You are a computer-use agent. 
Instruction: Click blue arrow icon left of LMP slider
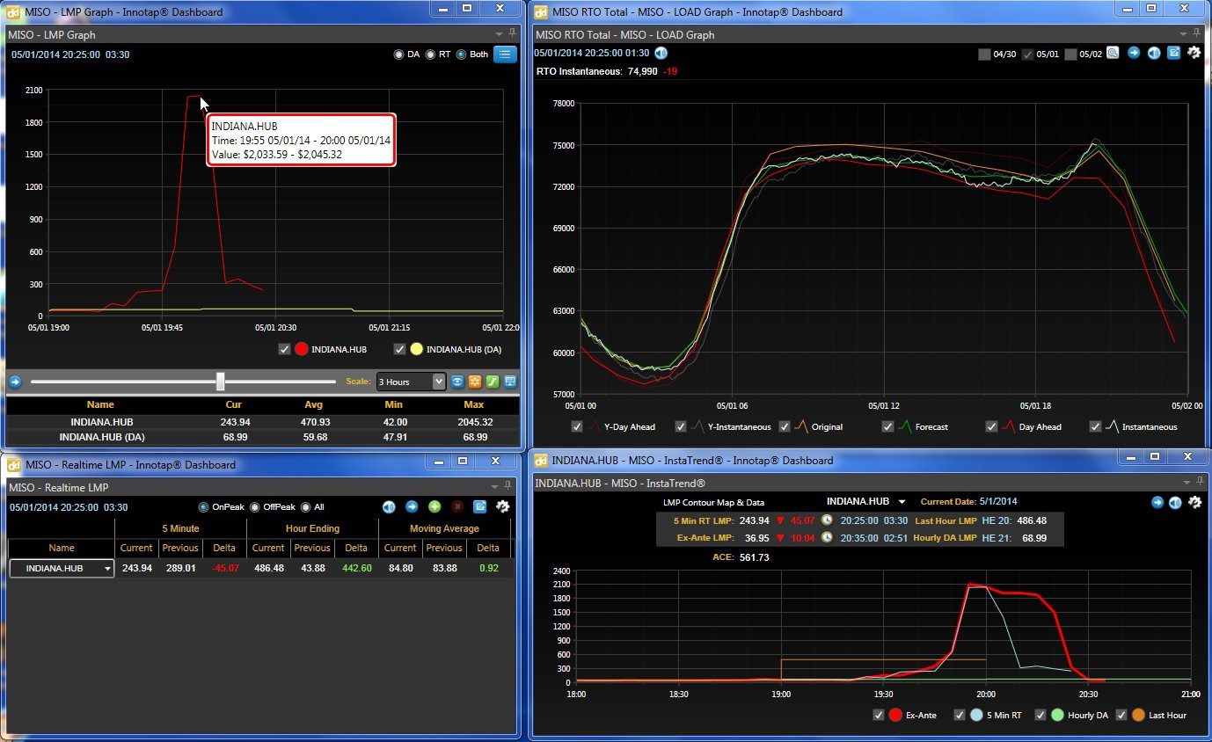(15, 382)
